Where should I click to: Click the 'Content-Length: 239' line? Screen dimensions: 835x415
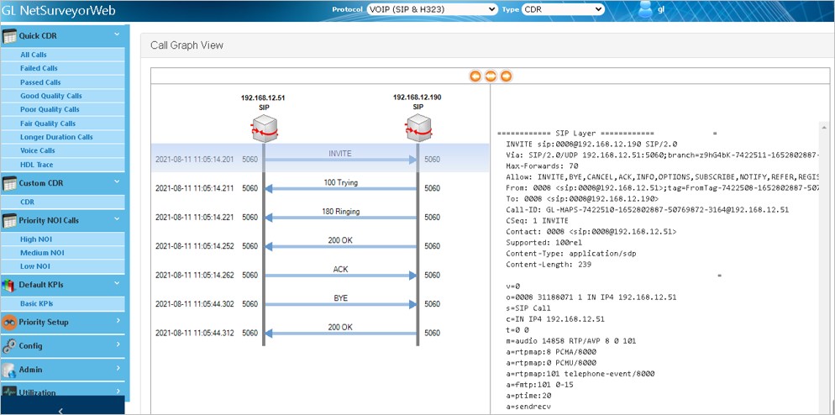click(x=549, y=265)
